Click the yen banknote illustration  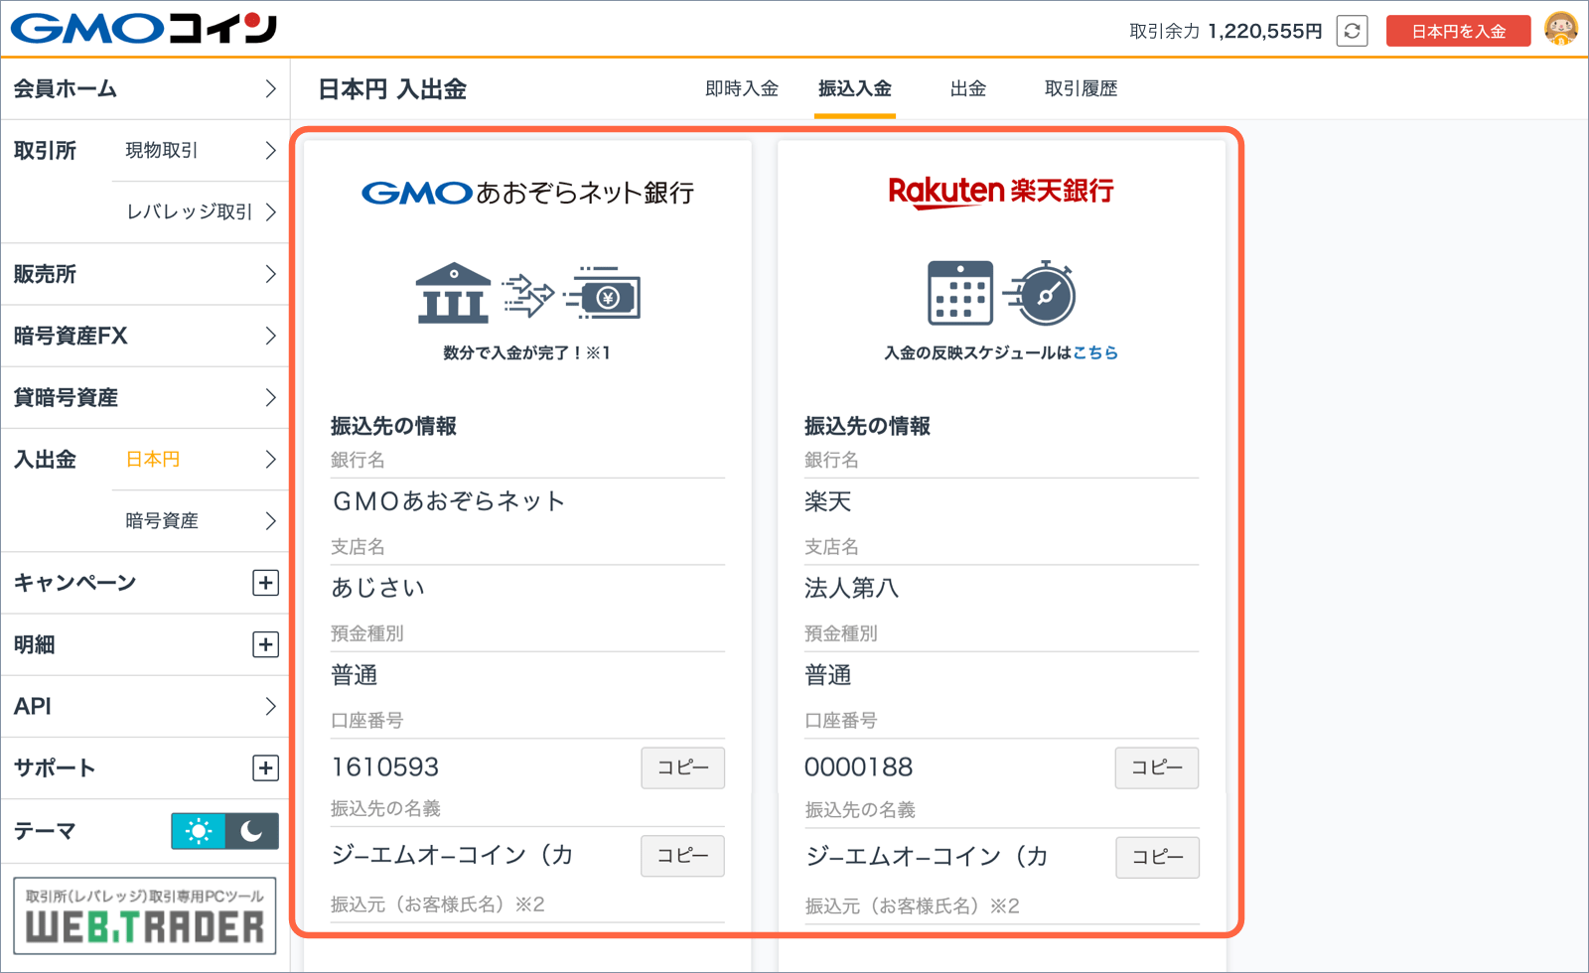(604, 293)
